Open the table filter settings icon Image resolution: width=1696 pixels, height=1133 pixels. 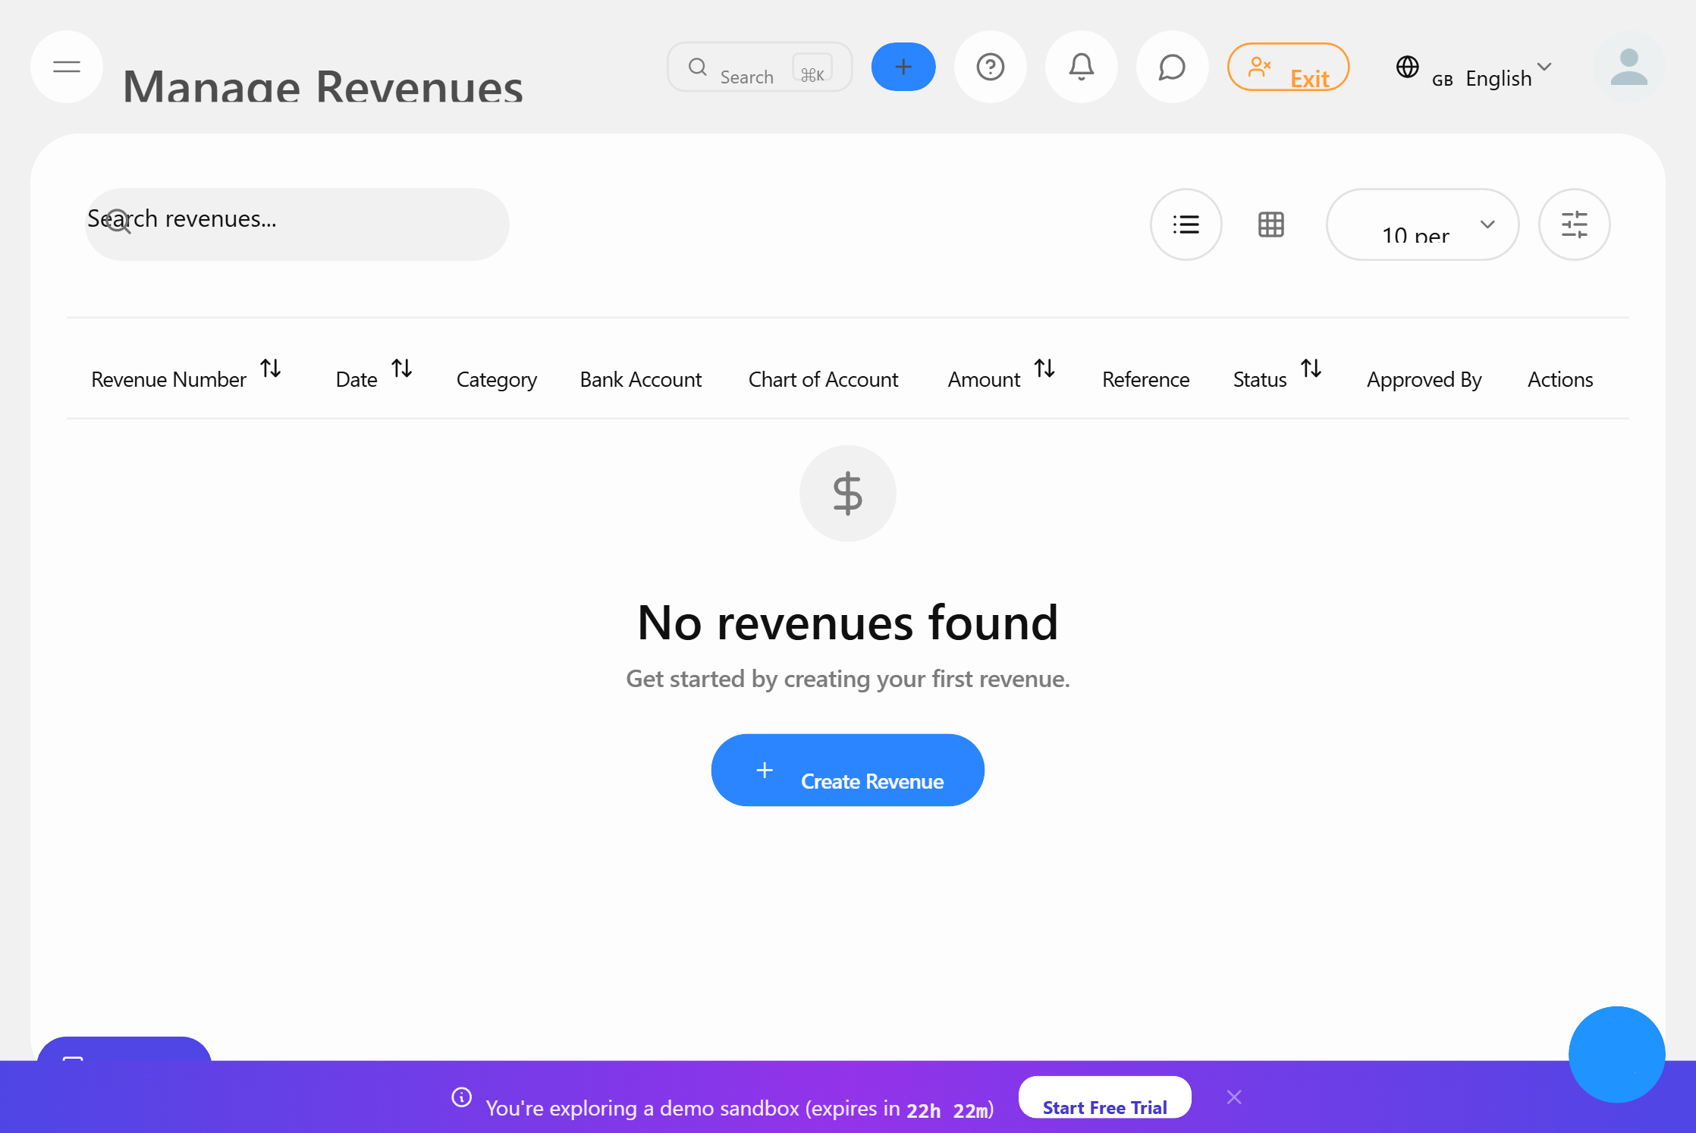pyautogui.click(x=1575, y=224)
